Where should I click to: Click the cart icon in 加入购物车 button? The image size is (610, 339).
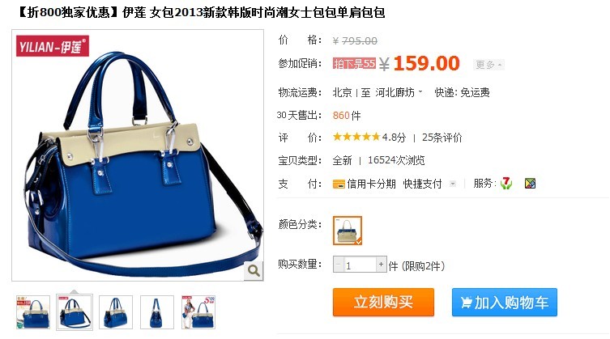pyautogui.click(x=466, y=303)
